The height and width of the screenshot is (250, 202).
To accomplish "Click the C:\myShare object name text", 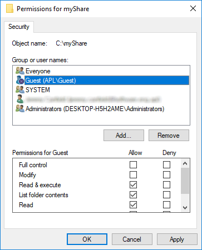I will [x=71, y=43].
